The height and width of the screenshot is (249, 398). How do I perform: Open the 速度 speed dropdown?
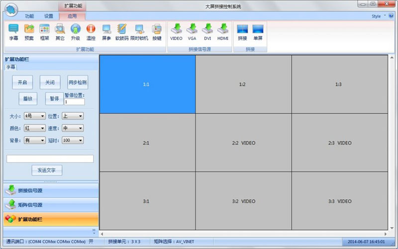tap(73, 128)
